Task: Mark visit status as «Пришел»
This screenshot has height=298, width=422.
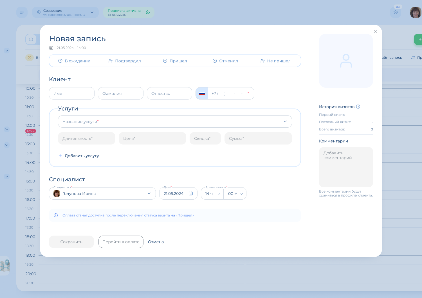Action: pyautogui.click(x=175, y=61)
